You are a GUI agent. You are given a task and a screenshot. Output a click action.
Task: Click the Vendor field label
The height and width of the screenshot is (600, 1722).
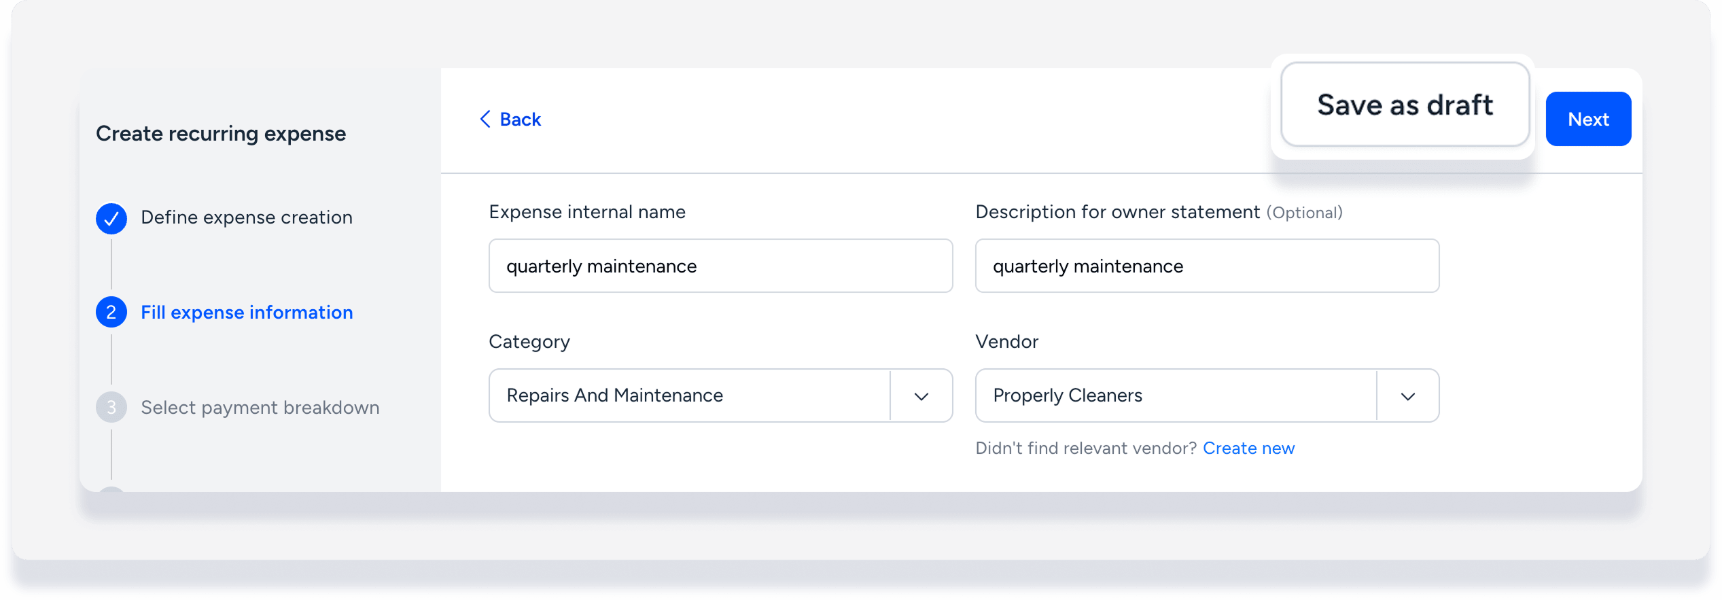[x=1006, y=342]
